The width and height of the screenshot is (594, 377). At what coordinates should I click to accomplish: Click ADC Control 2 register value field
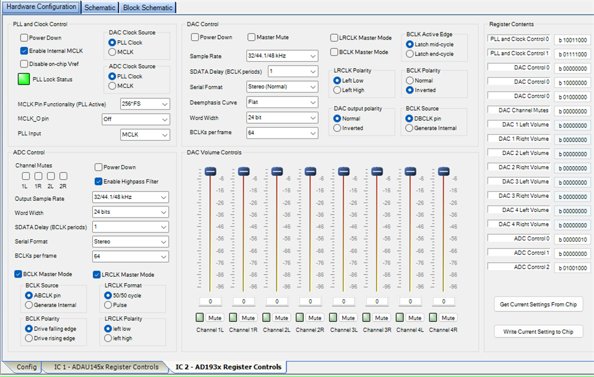[572, 268]
